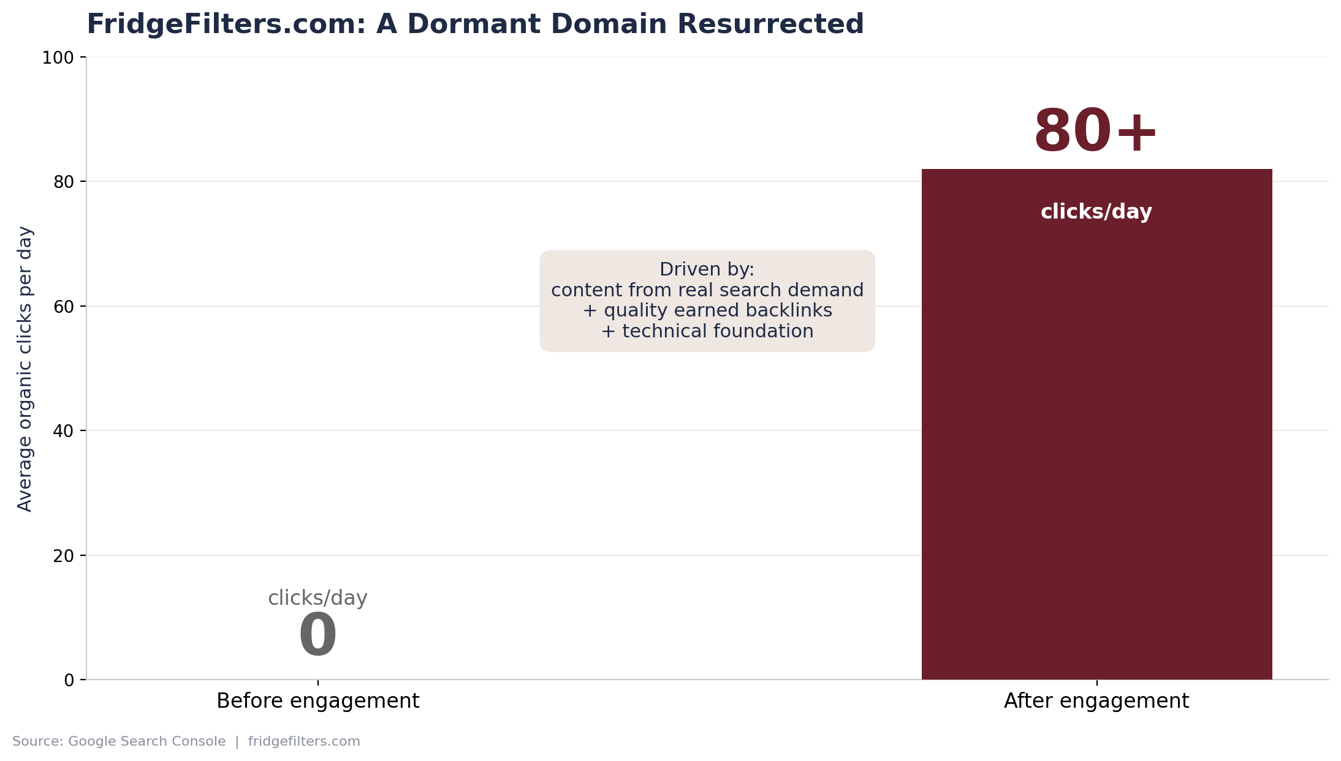
Task: Click the dark red After engagement bar
Action: [1096, 424]
